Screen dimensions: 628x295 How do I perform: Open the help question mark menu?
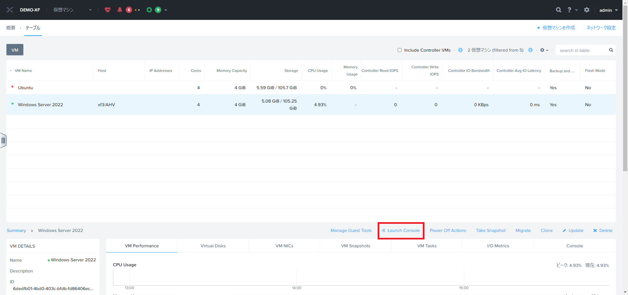tap(569, 10)
